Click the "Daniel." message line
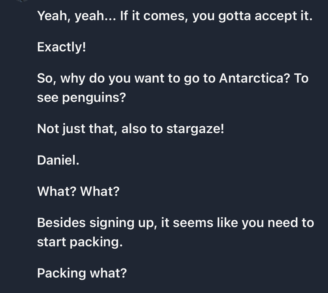This screenshot has width=328, height=293. pyautogui.click(x=58, y=160)
